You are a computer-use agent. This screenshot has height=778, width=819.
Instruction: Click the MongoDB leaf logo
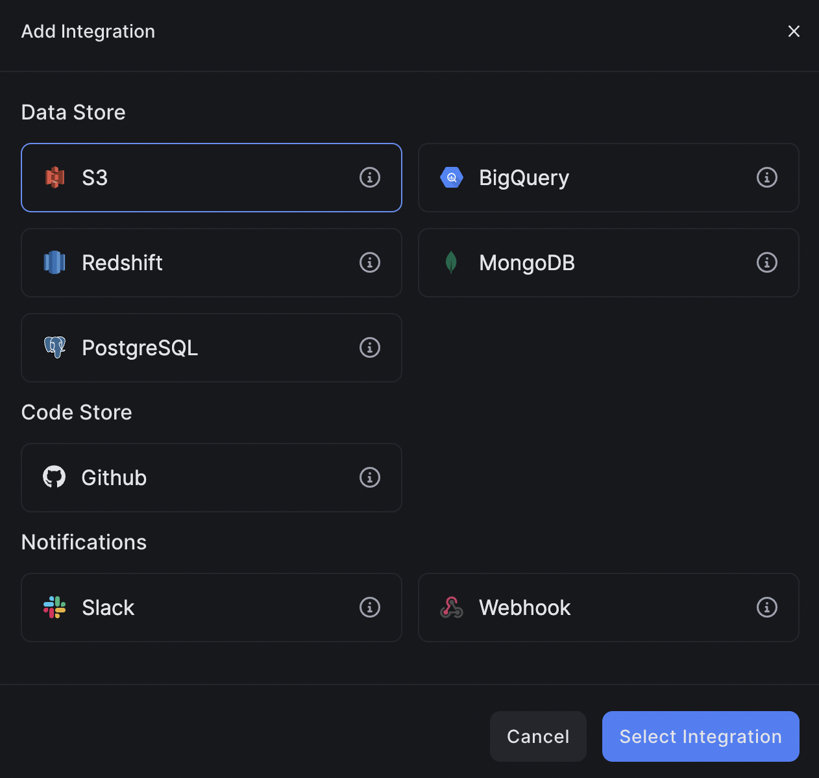(x=452, y=262)
